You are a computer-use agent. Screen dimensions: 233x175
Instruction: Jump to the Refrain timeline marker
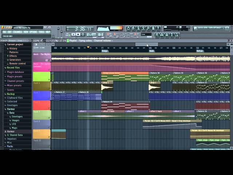click(x=200, y=51)
